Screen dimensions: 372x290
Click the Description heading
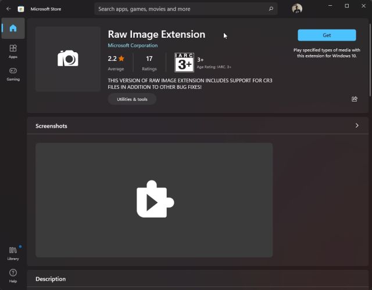click(51, 279)
